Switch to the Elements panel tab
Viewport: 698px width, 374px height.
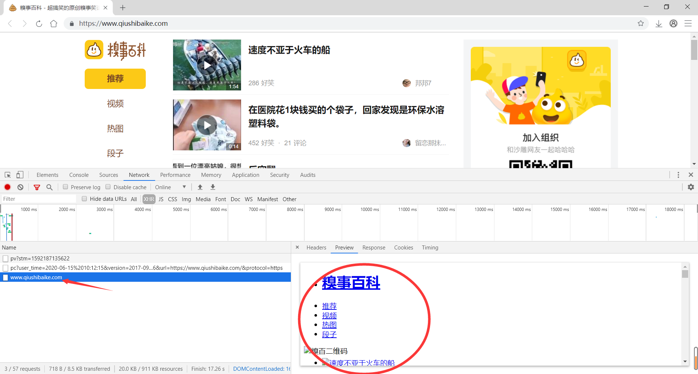coord(47,175)
